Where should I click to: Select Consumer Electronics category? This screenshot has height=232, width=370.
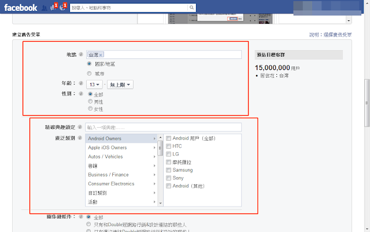[121, 184]
